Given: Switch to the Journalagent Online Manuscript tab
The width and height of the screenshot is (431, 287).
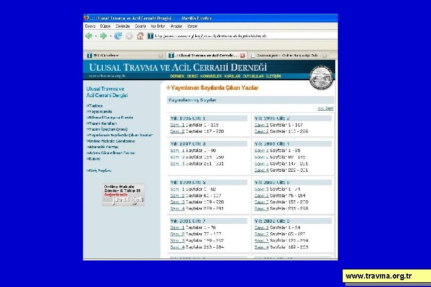Looking at the screenshot, I should [287, 55].
